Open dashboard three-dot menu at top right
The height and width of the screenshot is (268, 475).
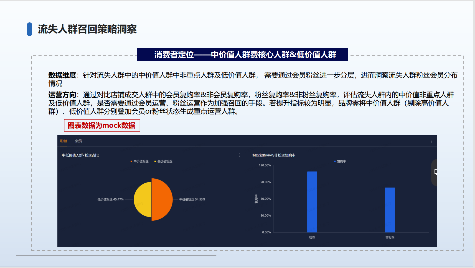431,141
